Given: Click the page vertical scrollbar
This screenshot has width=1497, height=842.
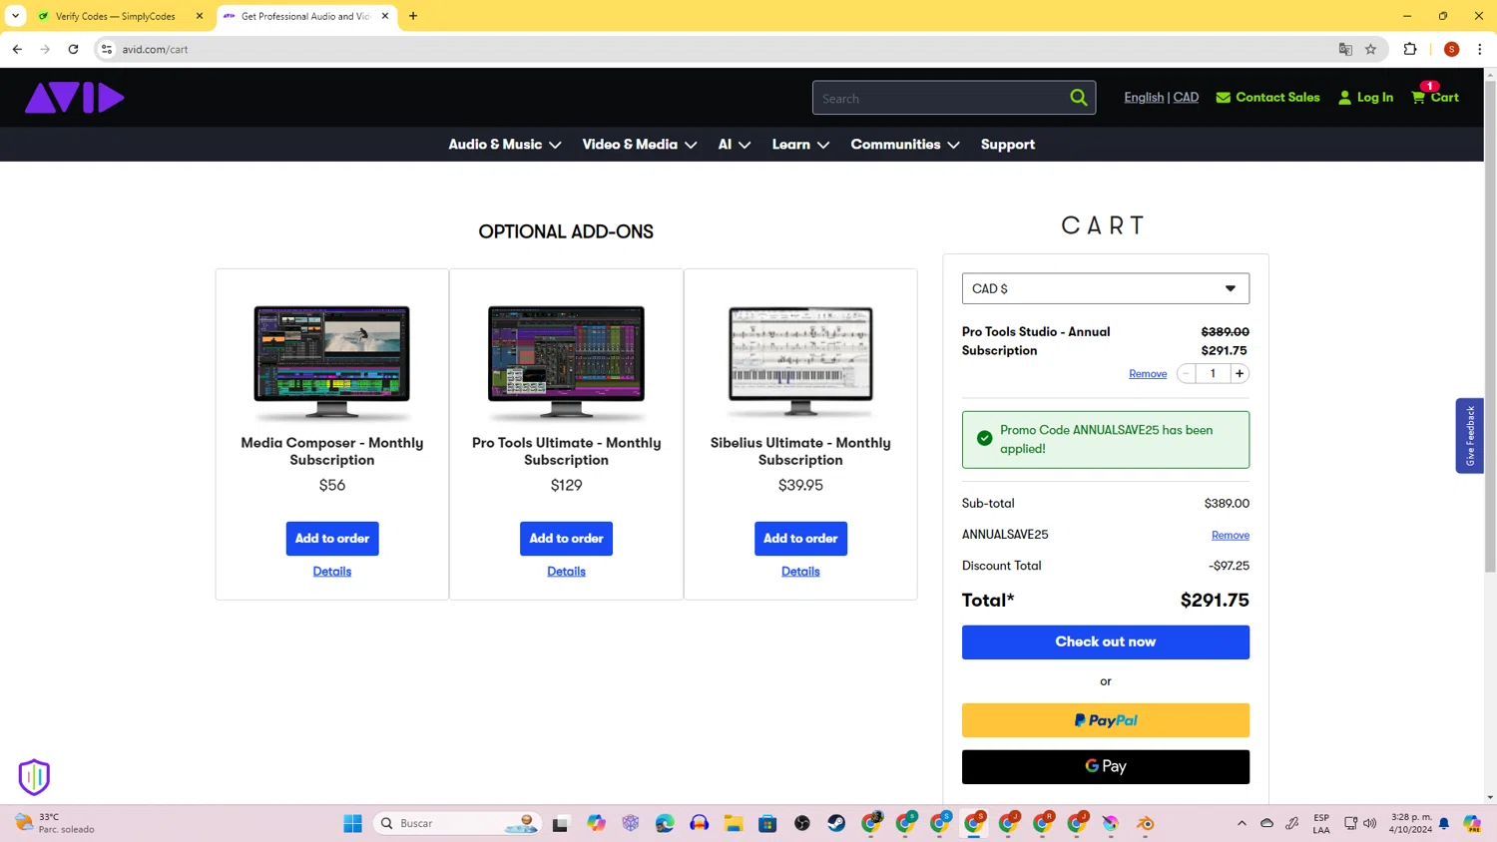Looking at the screenshot, I should [1490, 329].
